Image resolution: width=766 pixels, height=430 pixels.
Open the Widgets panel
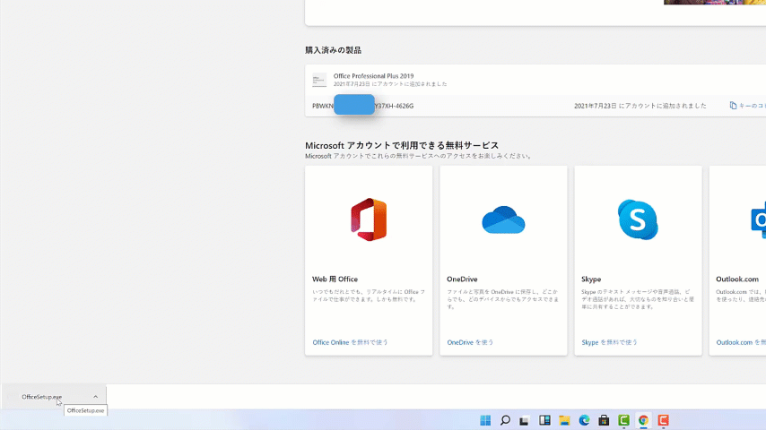(544, 420)
